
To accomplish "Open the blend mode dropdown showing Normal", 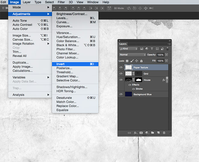I will click(x=132, y=55).
